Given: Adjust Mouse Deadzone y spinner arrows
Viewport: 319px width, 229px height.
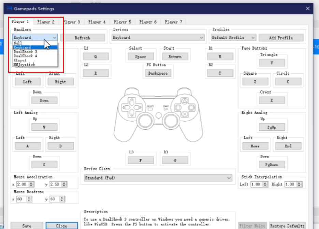Looking at the screenshot, I should tap(62, 199).
